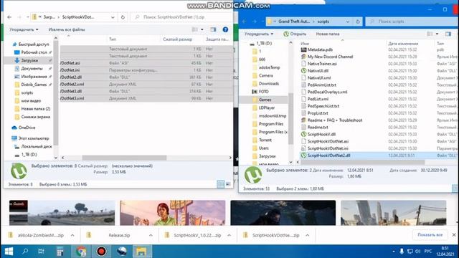This screenshot has height=258, width=459.
Task: Toggle the preview pane in the scripts window
Action: 448,34
